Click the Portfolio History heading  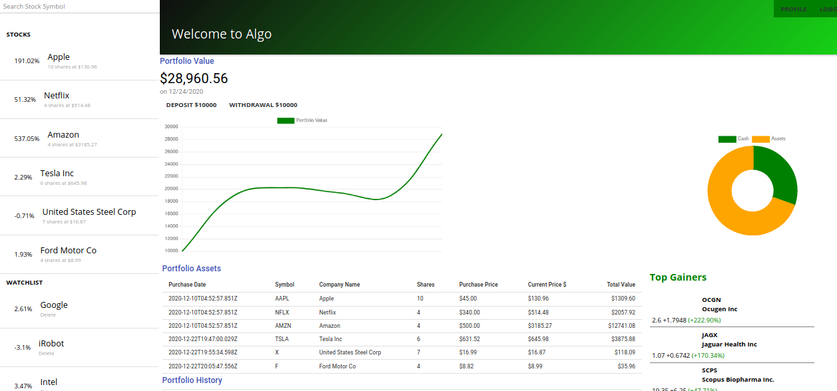click(192, 380)
